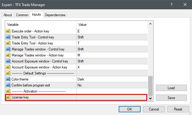
Task: Click the numeric icon beside Account Exposure window - Control key
Action: pos(8,61)
